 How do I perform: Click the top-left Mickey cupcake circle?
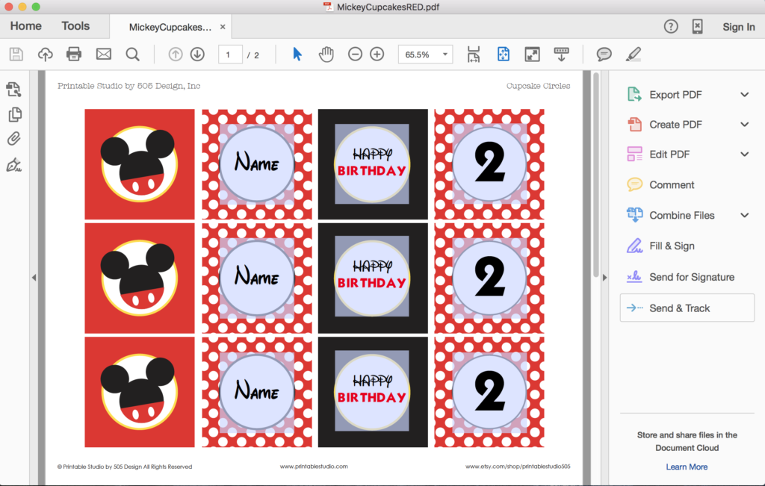[x=140, y=163]
